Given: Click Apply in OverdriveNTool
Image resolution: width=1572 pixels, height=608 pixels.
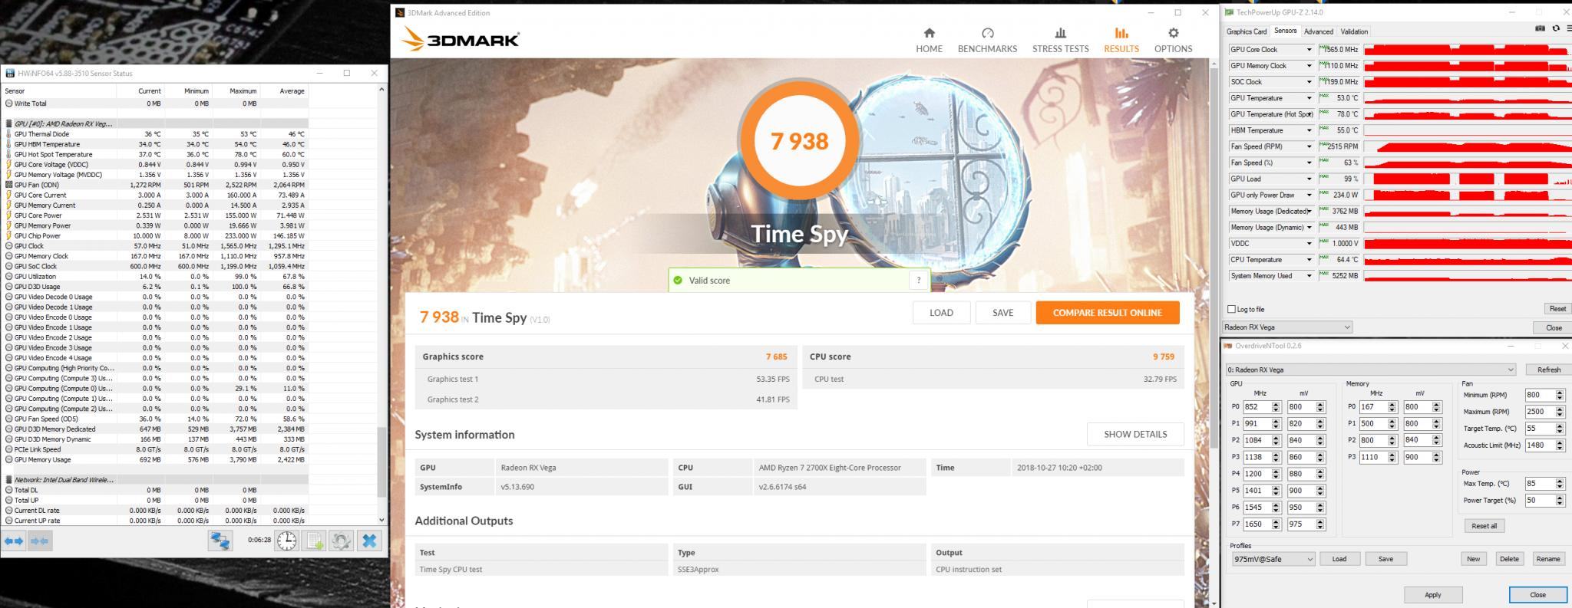Looking at the screenshot, I should click(x=1432, y=594).
